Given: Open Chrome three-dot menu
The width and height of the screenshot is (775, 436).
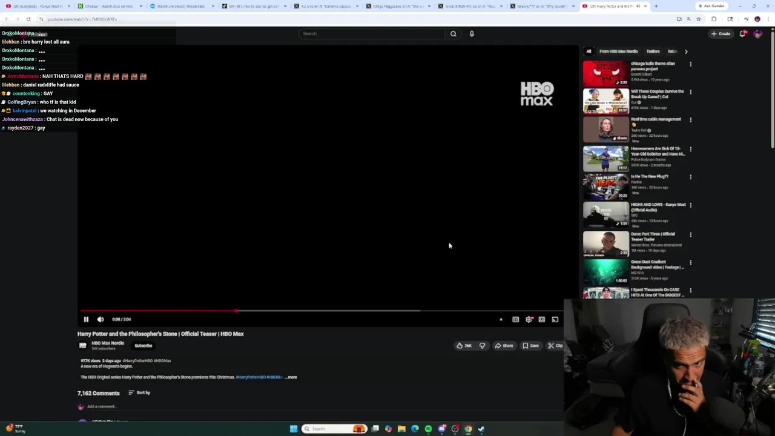Looking at the screenshot, I should pos(768,19).
